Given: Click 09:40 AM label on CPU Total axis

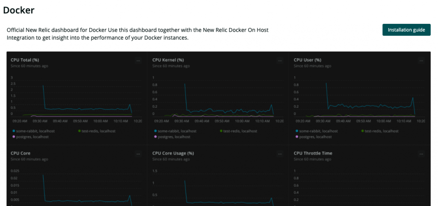Looking at the screenshot, I should [x=60, y=121].
